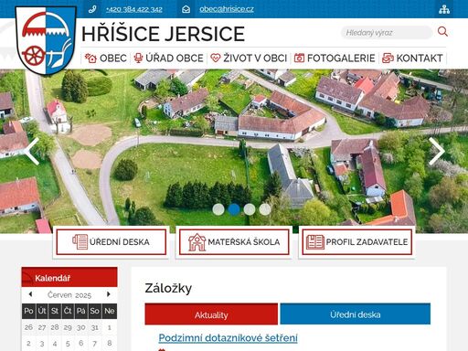Select calendar day 27
Screen dimensions: 468x351
click(42, 327)
